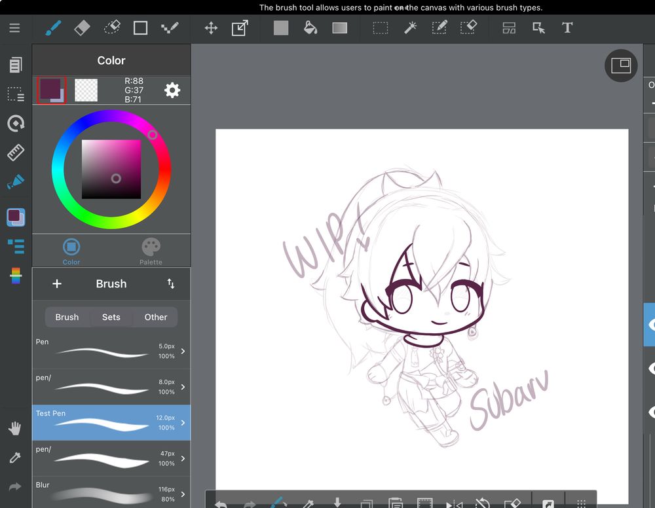Image resolution: width=655 pixels, height=508 pixels.
Task: Click the R:88 G:37 B:71 values
Action: (x=134, y=90)
